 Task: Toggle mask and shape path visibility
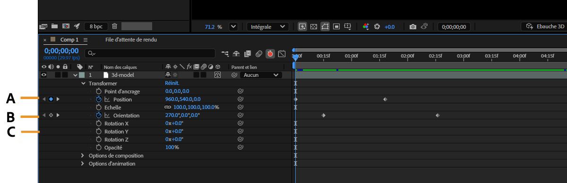325,27
